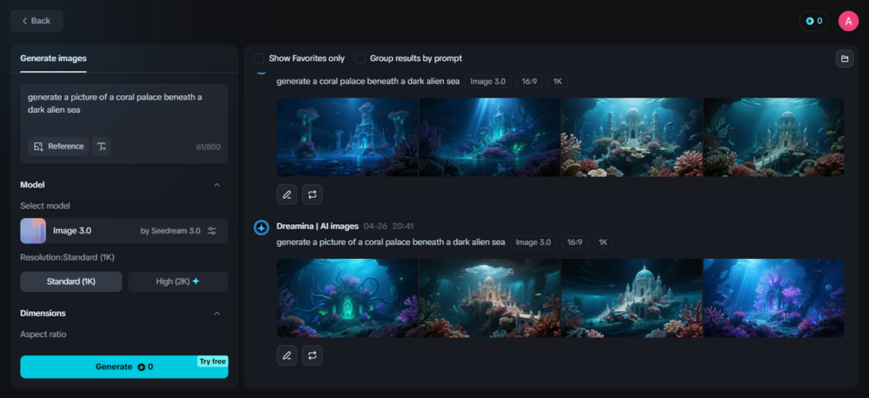
Task: Click the lower prompt text about coral palace picture
Action: point(390,242)
